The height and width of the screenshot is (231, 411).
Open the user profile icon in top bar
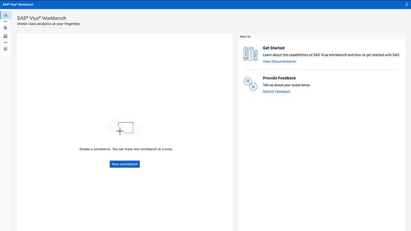click(x=406, y=5)
